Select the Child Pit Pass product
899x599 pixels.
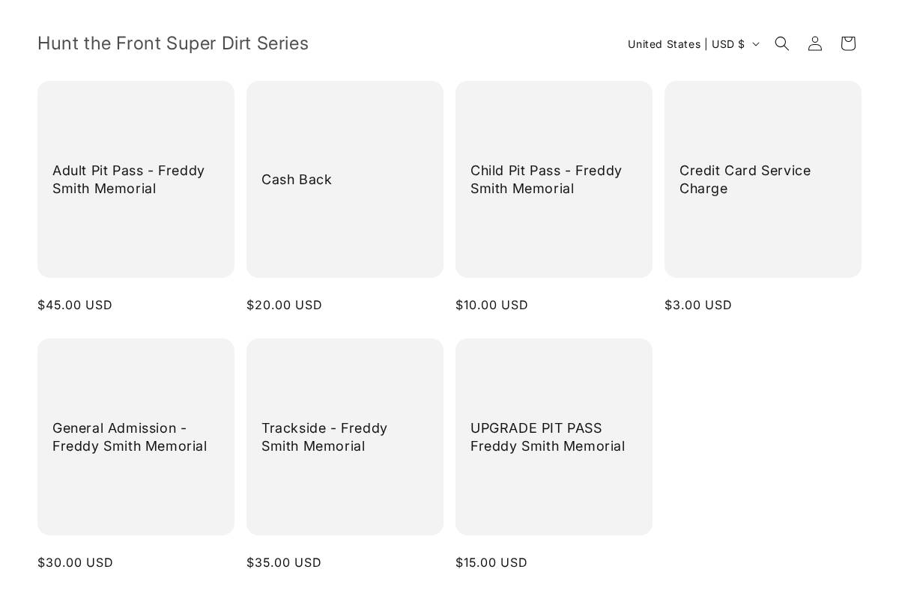(546, 179)
